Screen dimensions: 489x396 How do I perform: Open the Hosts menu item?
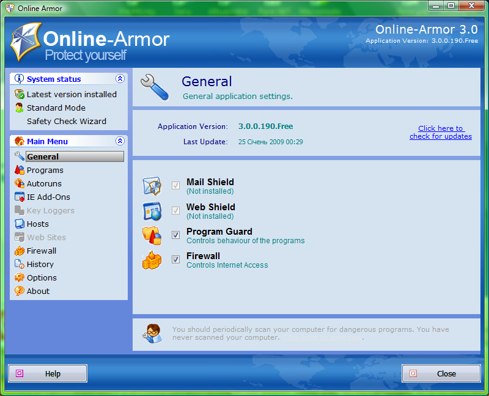point(38,224)
